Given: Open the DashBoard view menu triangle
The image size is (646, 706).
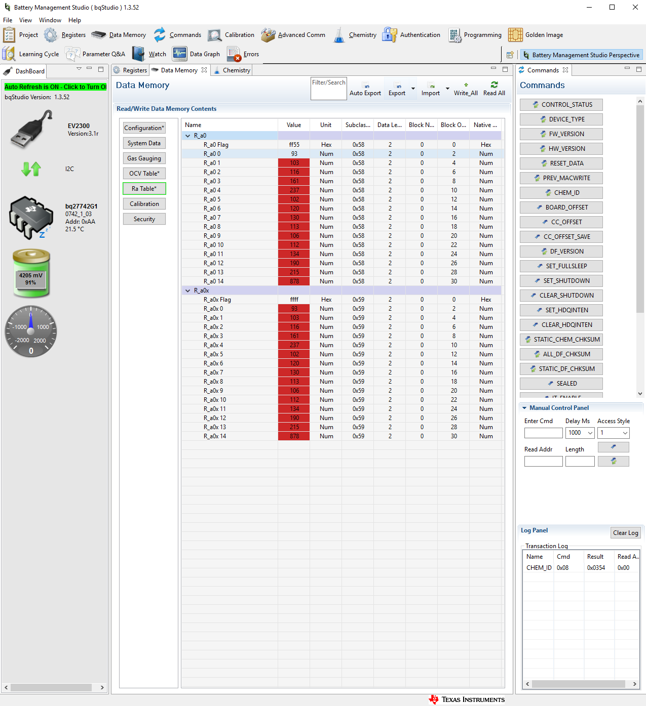Looking at the screenshot, I should [79, 68].
